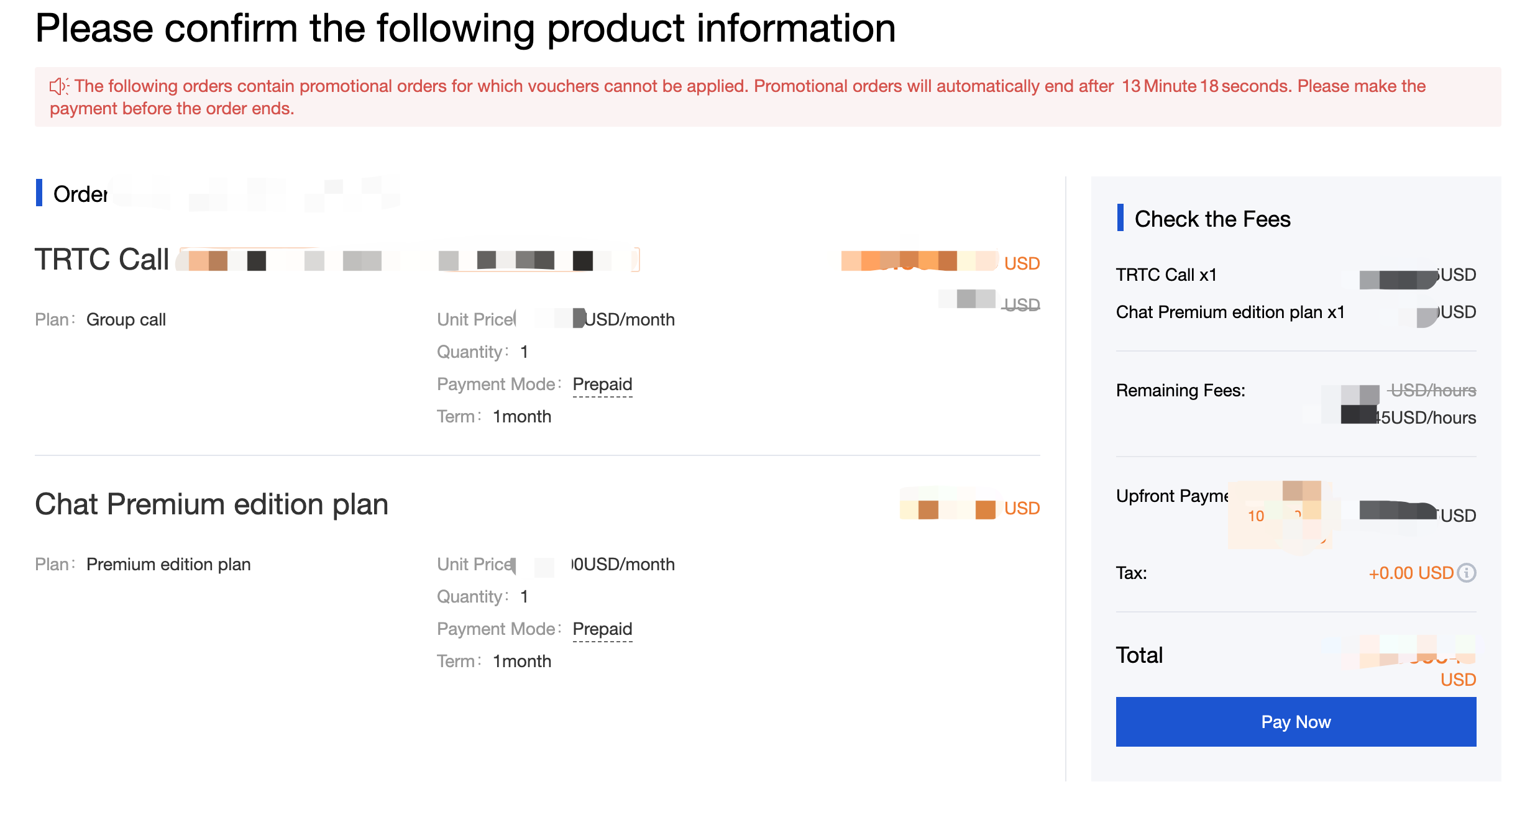The image size is (1535, 815).
Task: Click the 1 month Term value for TRTC Call
Action: (x=521, y=416)
